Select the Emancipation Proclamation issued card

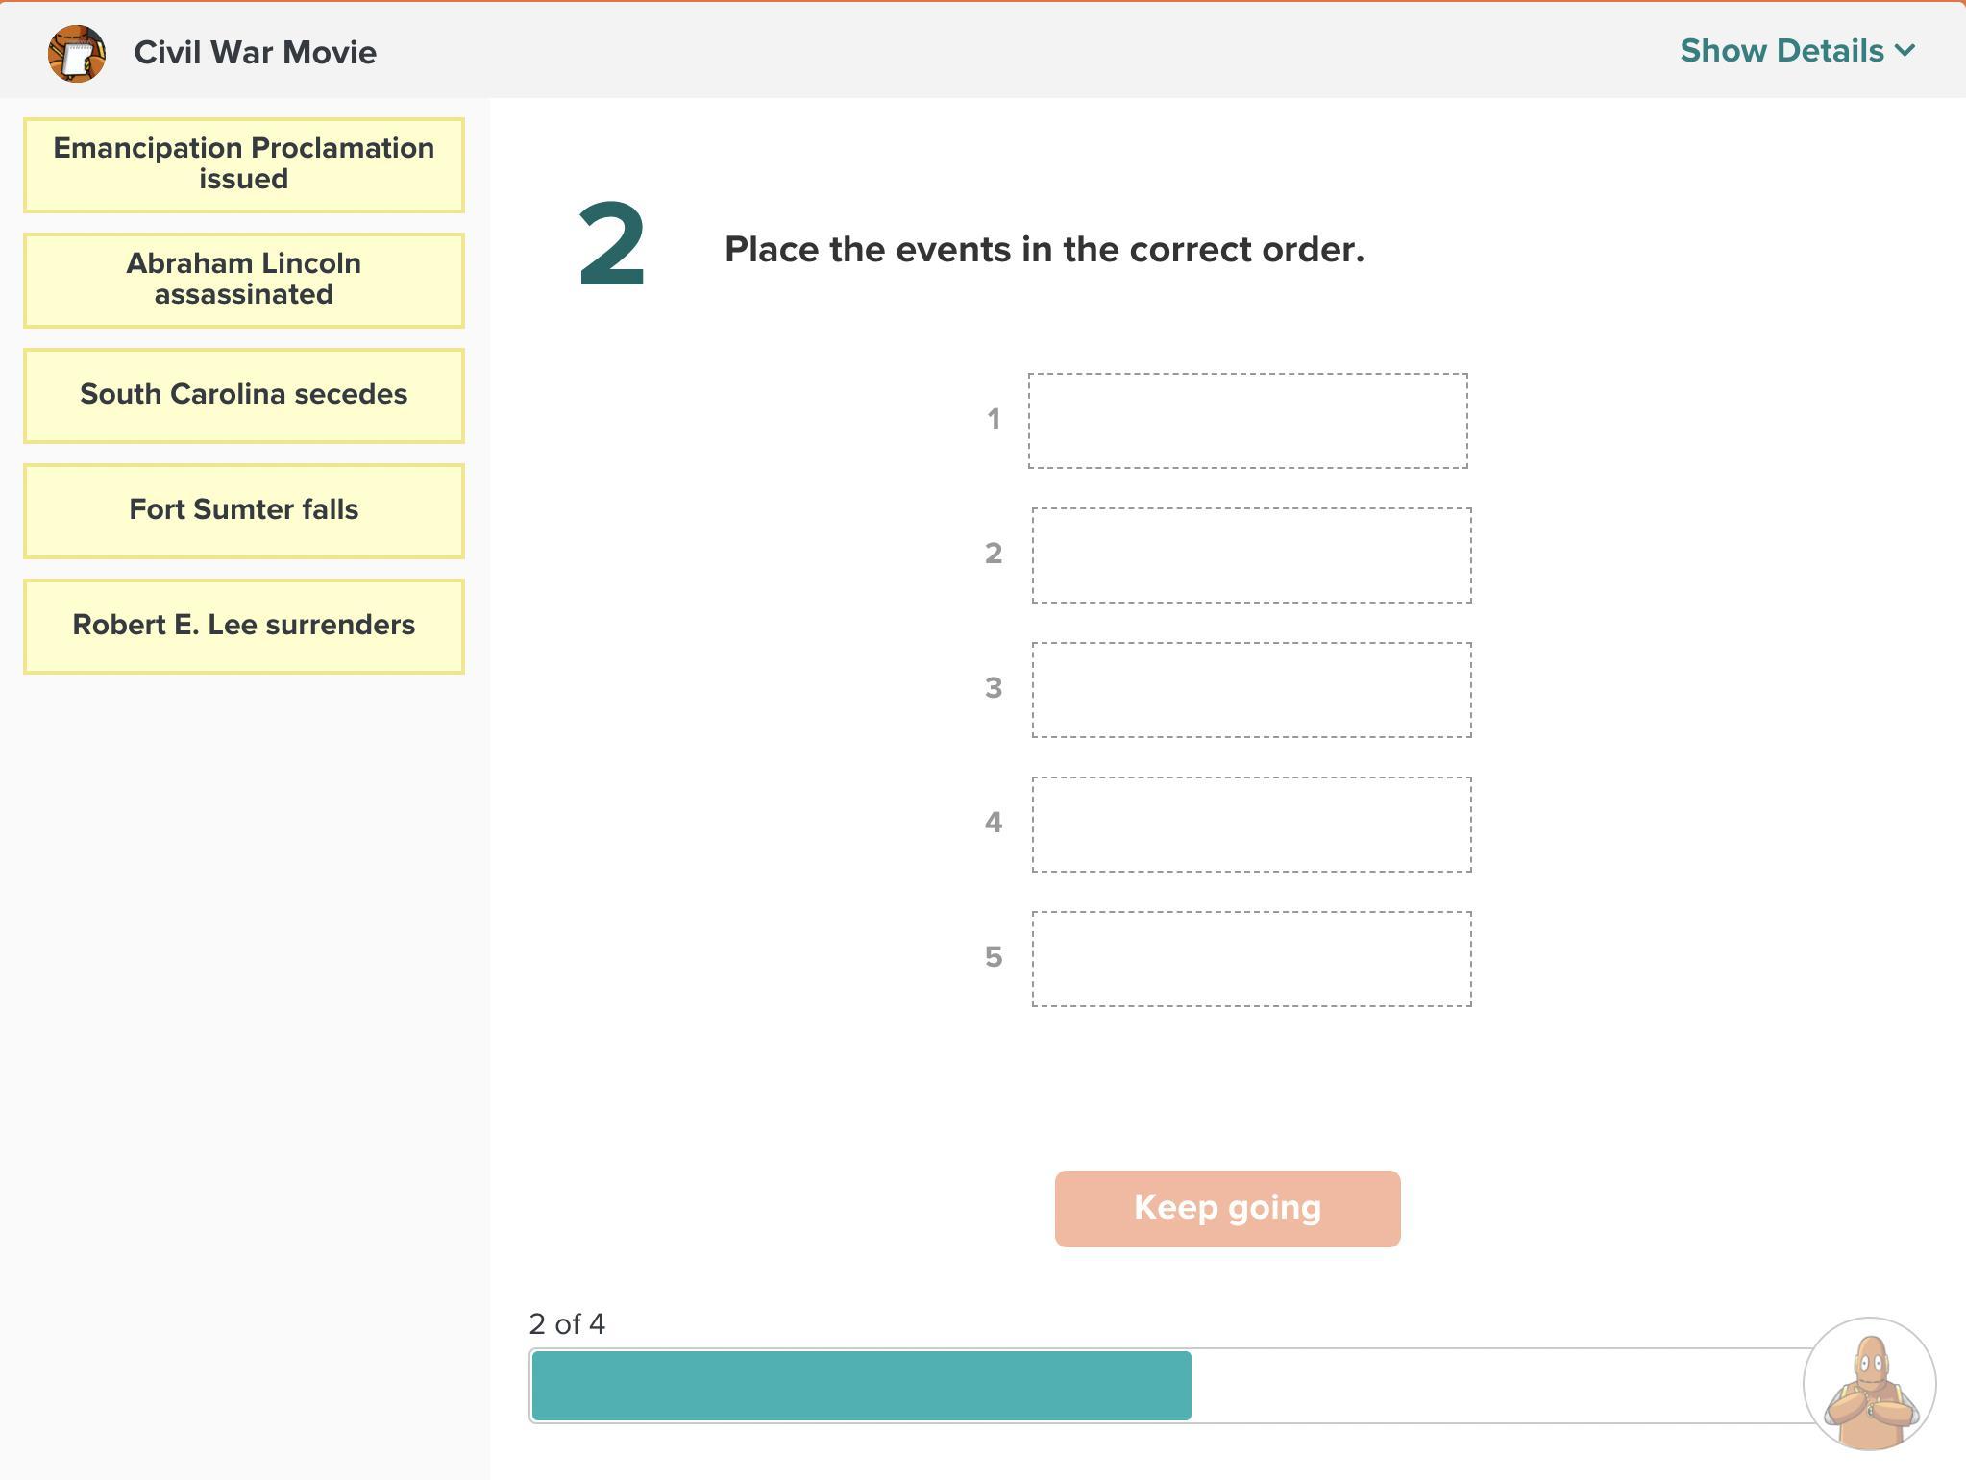coord(244,164)
